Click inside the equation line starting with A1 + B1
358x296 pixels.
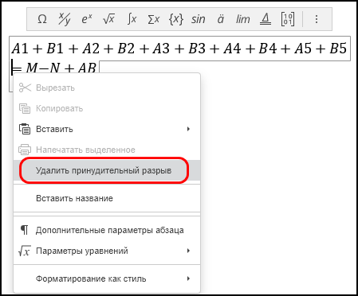tap(179, 49)
